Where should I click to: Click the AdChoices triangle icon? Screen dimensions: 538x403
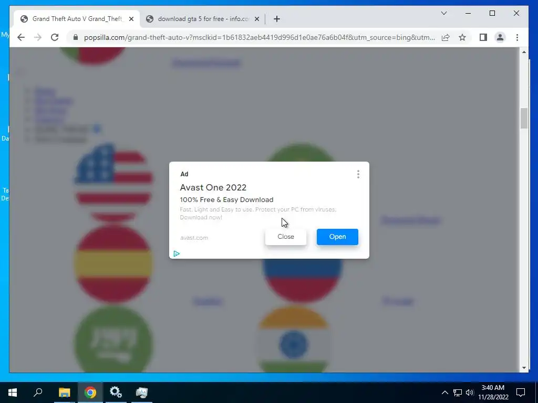click(x=177, y=253)
